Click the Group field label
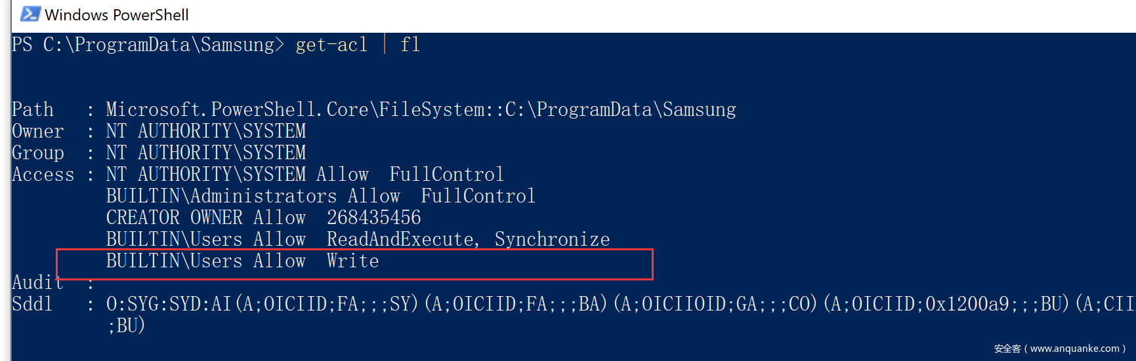 pyautogui.click(x=38, y=153)
